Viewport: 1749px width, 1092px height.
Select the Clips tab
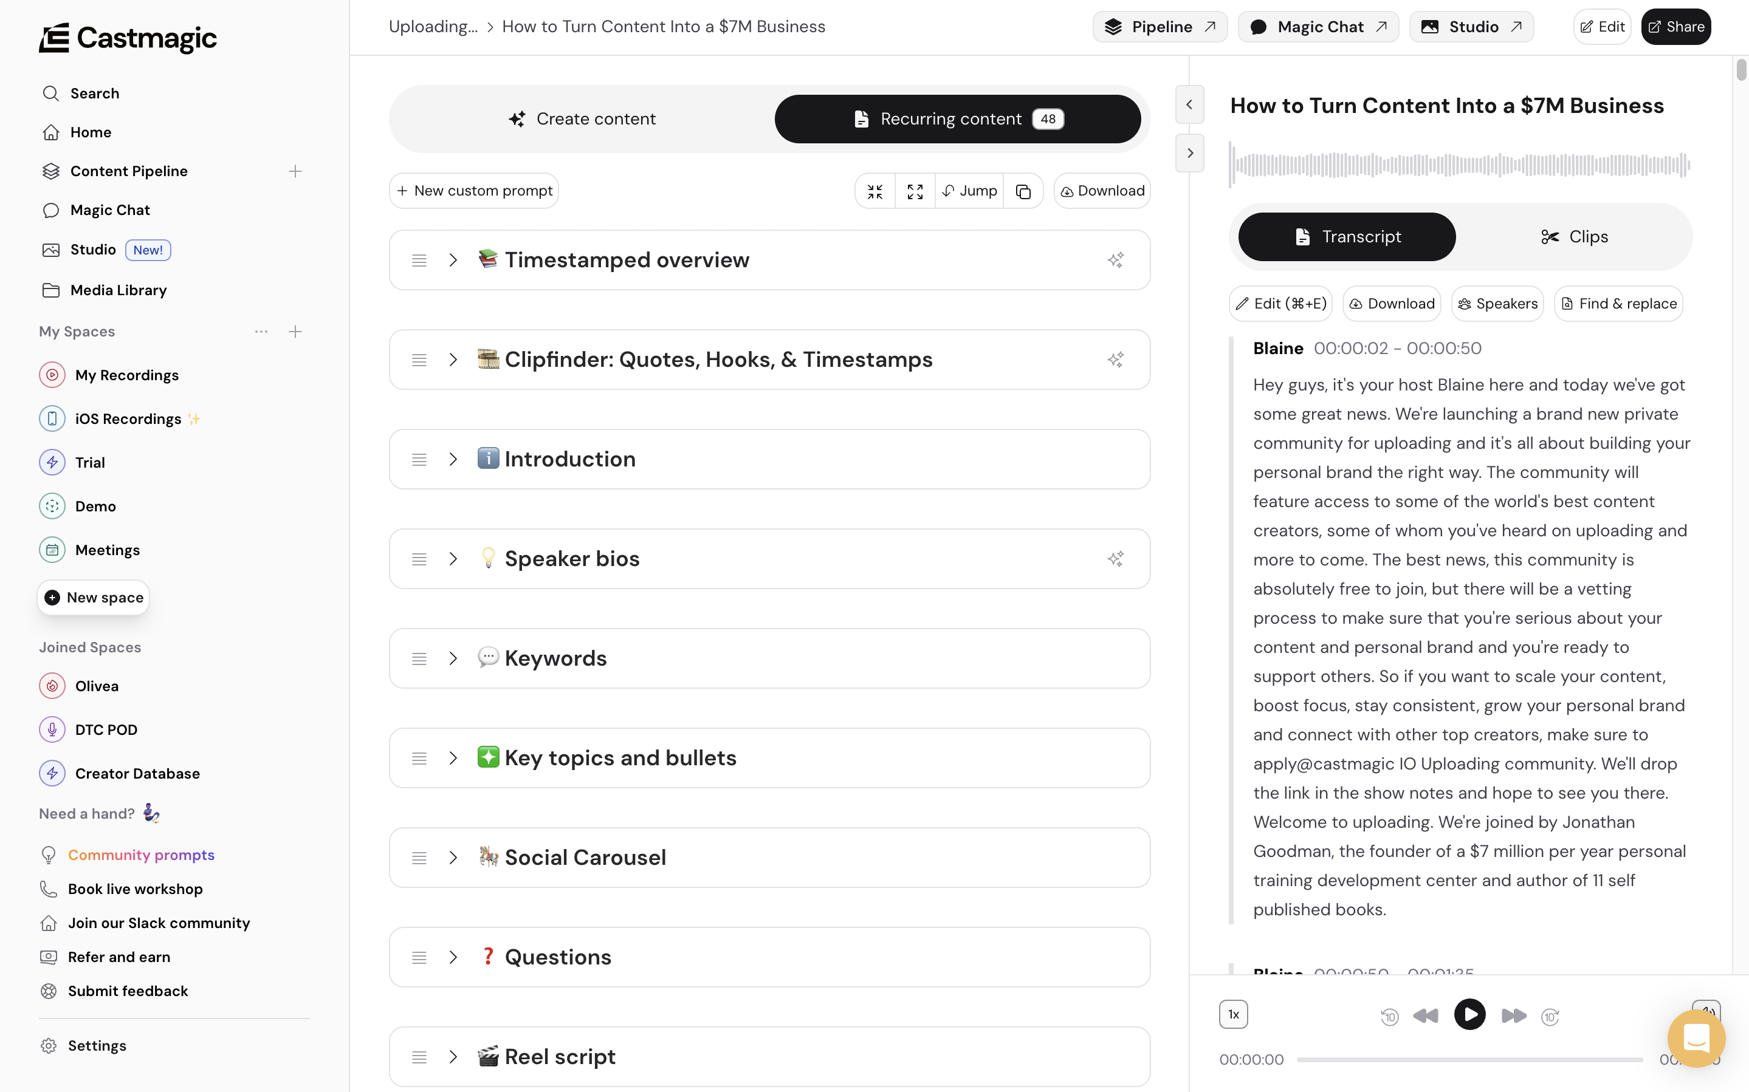1574,237
